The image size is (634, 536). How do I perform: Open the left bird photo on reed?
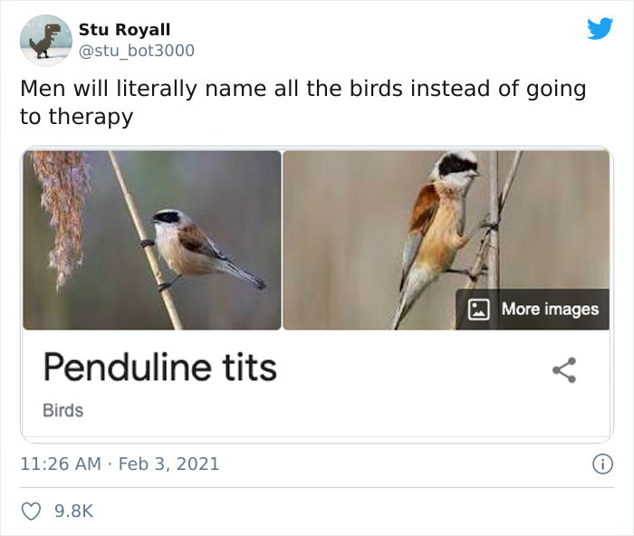[152, 240]
